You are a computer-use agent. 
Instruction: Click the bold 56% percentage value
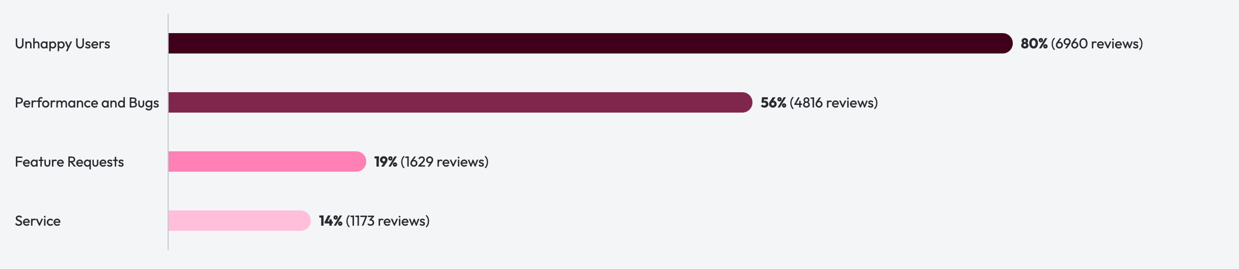point(773,103)
